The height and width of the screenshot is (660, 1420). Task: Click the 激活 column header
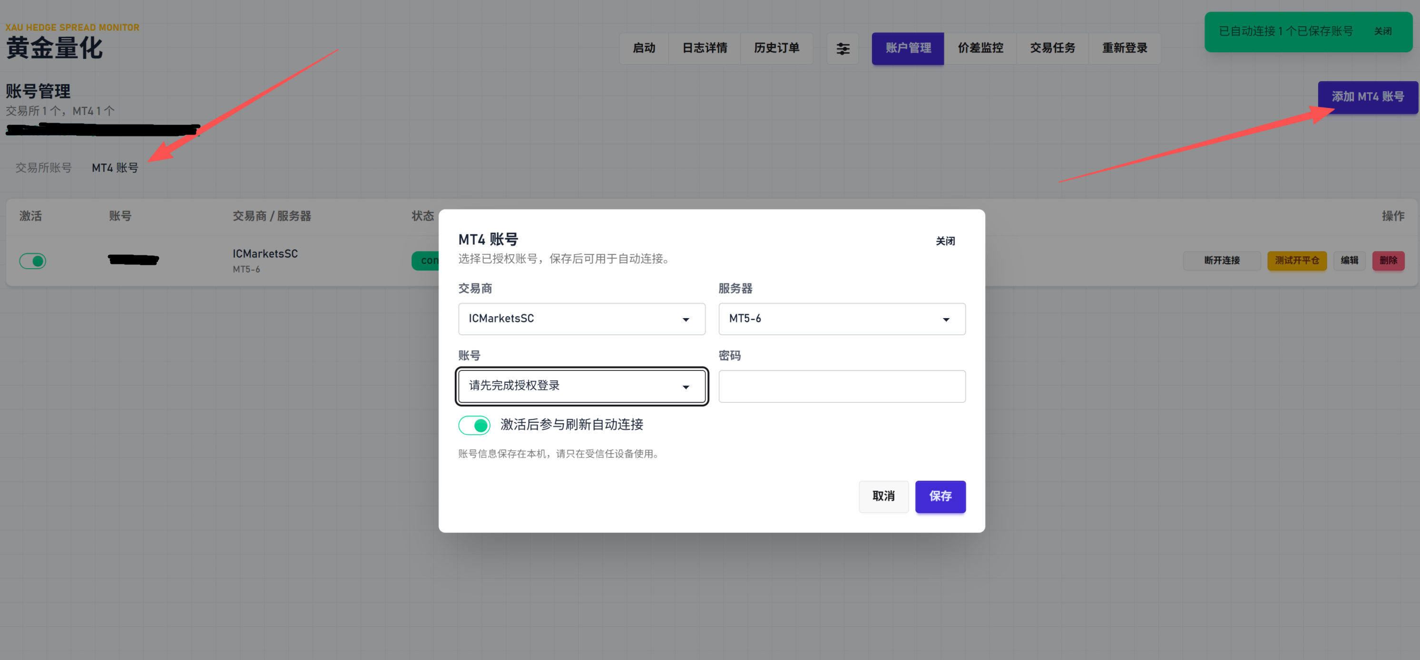30,216
